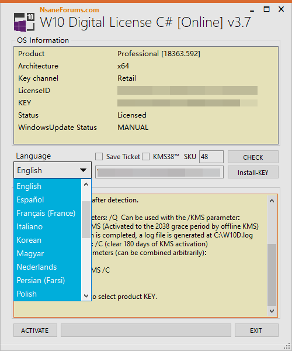Click the x64 architecture value

pos(123,66)
